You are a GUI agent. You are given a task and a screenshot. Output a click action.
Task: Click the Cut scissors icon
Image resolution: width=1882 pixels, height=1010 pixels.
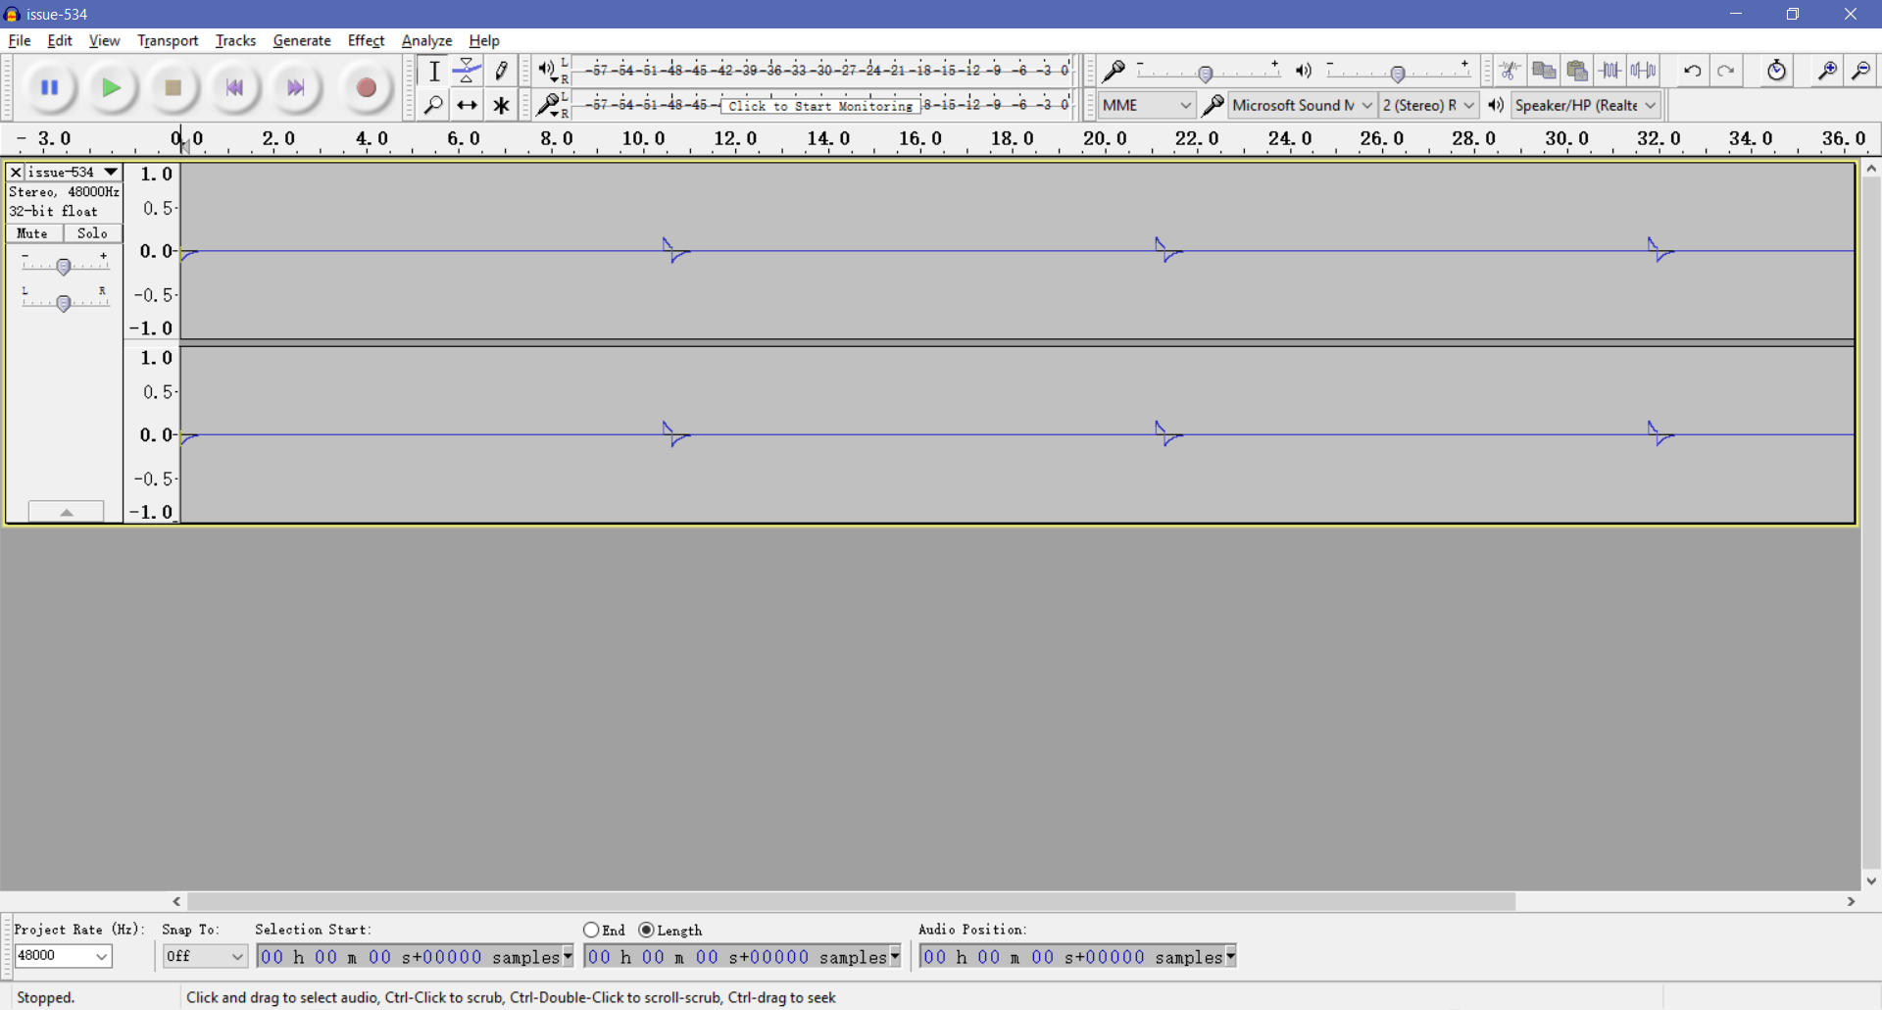[1510, 71]
